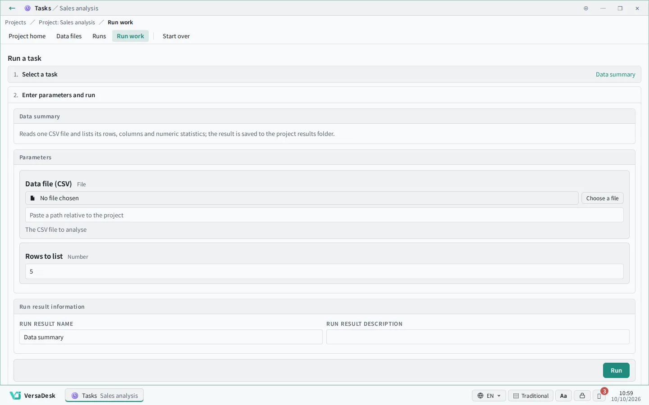Click the back arrow in the title bar

12,8
